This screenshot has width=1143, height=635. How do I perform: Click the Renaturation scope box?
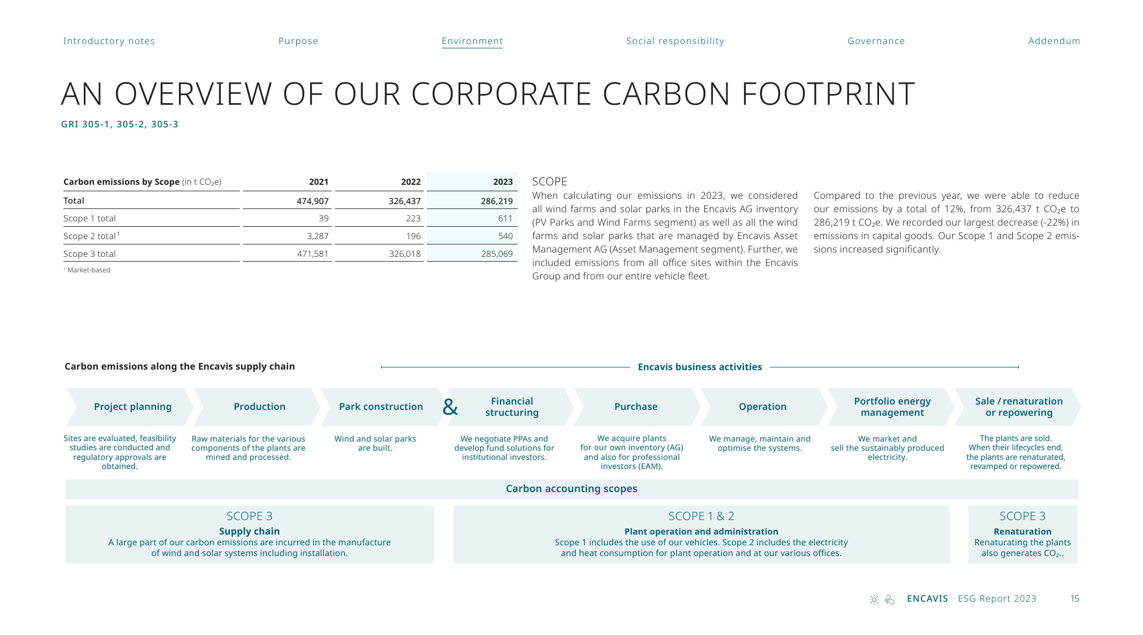click(x=1023, y=535)
